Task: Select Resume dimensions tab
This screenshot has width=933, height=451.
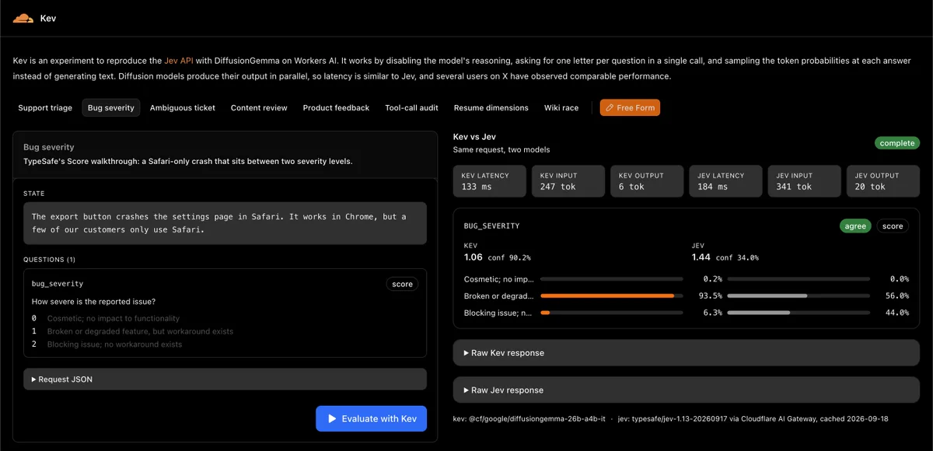Action: [x=491, y=108]
